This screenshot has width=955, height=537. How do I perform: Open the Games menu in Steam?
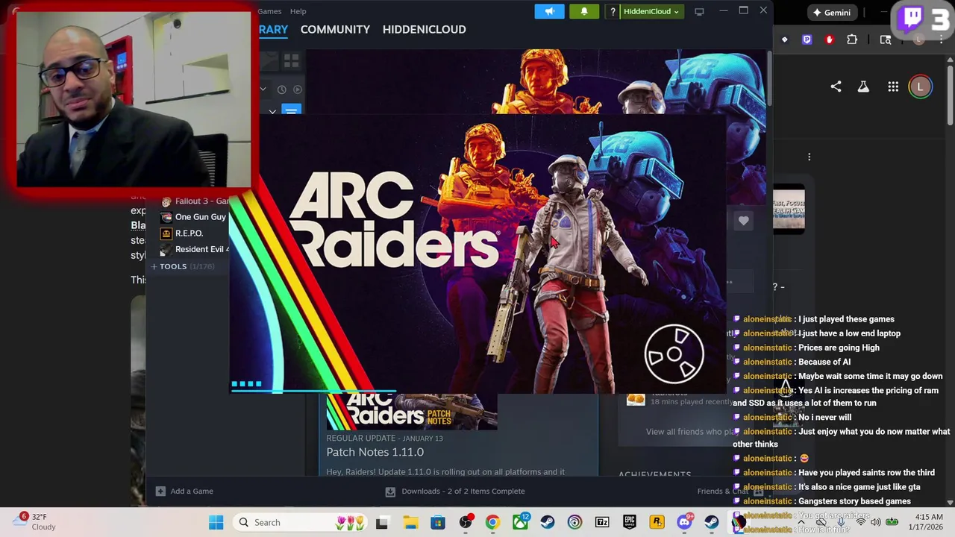point(269,11)
